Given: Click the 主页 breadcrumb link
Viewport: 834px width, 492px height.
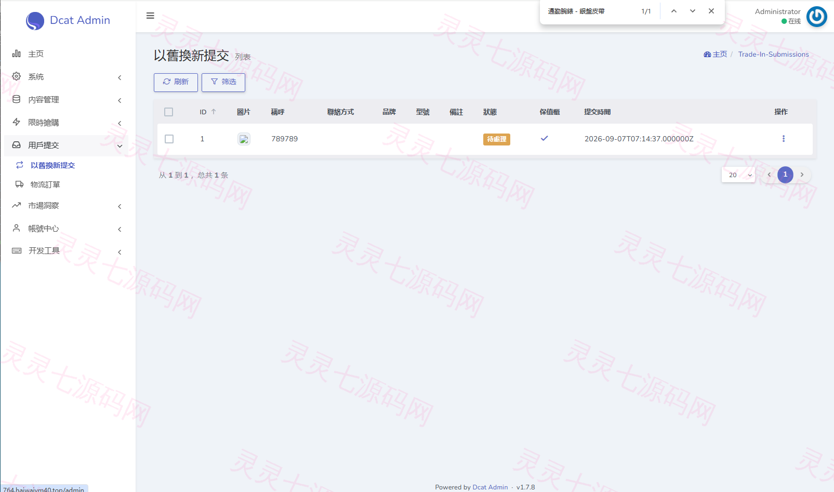Looking at the screenshot, I should pyautogui.click(x=720, y=54).
